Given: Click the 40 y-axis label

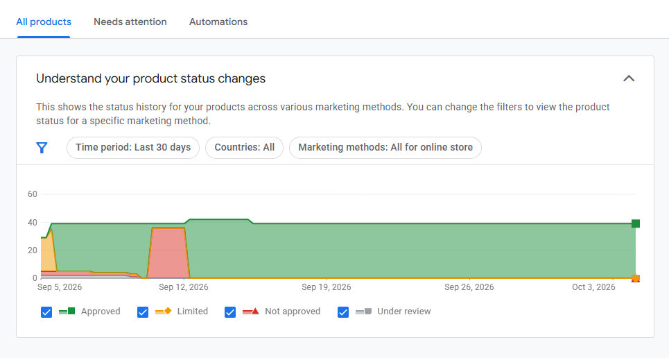Looking at the screenshot, I should click(33, 223).
